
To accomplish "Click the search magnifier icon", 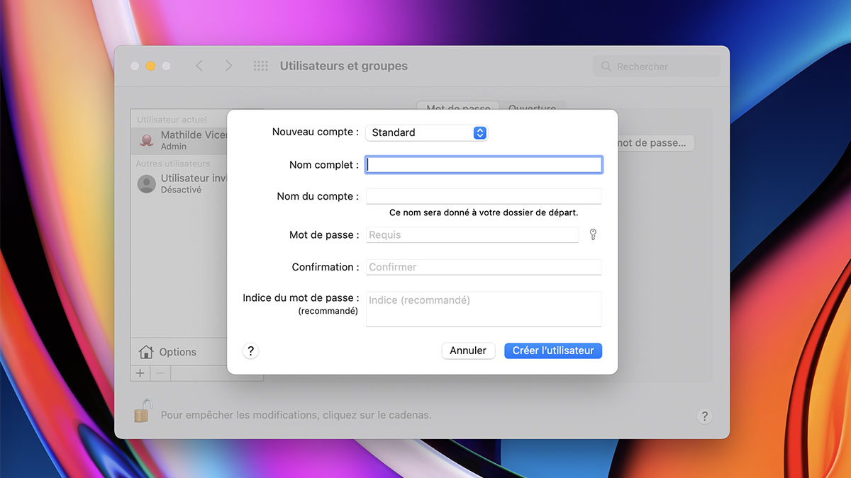I will [x=606, y=66].
